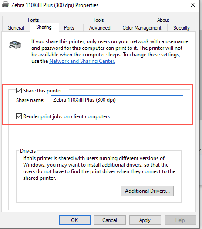
Task: Close the Properties dialog with X
Action: [193, 5]
